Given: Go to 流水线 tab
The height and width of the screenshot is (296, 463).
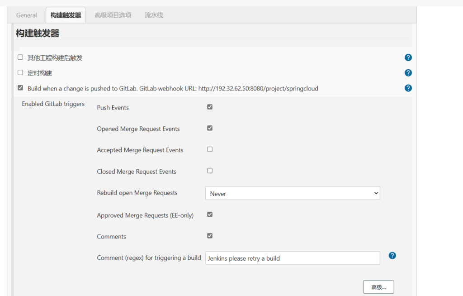Looking at the screenshot, I should click(x=154, y=15).
